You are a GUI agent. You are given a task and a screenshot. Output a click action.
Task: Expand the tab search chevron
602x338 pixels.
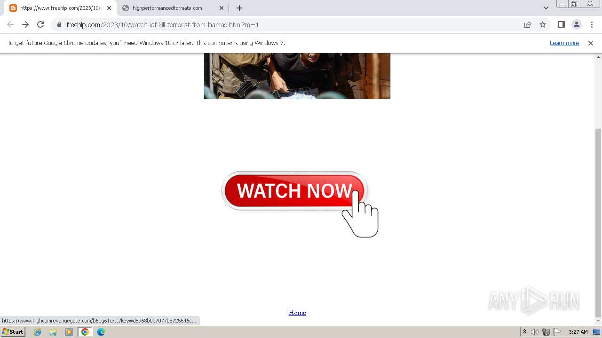[546, 8]
